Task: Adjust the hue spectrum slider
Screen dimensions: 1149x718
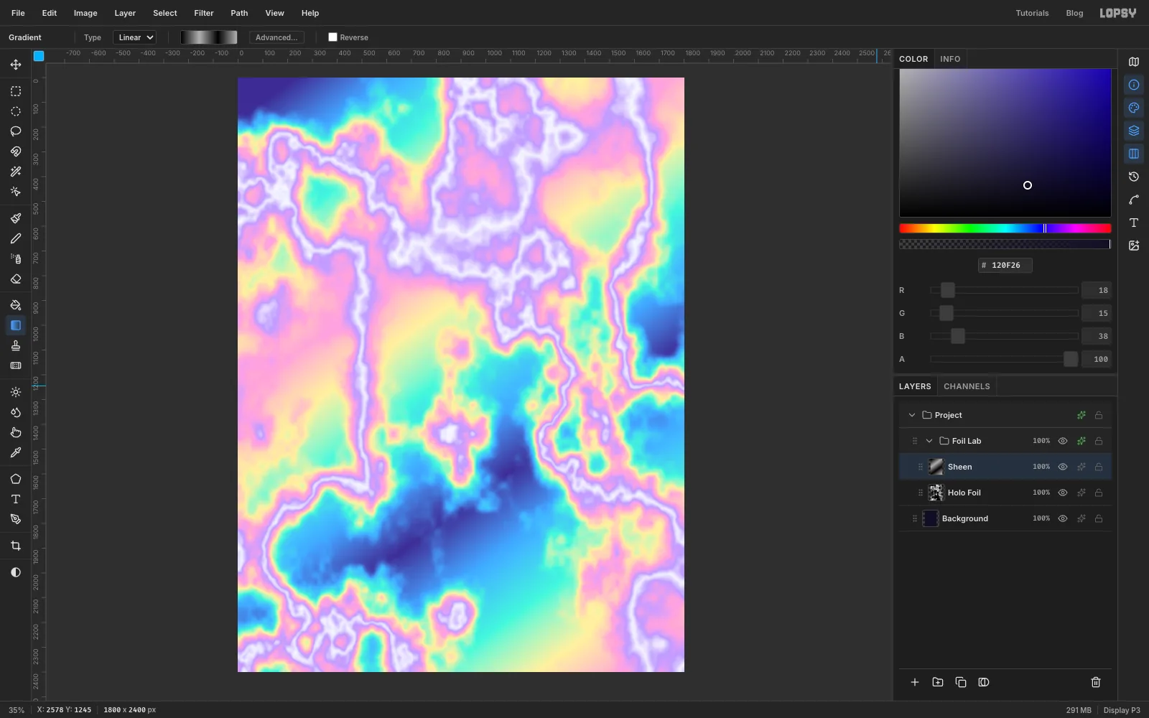Action: click(x=1005, y=228)
